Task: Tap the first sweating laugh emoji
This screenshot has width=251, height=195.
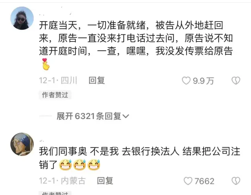Action: pyautogui.click(x=65, y=164)
